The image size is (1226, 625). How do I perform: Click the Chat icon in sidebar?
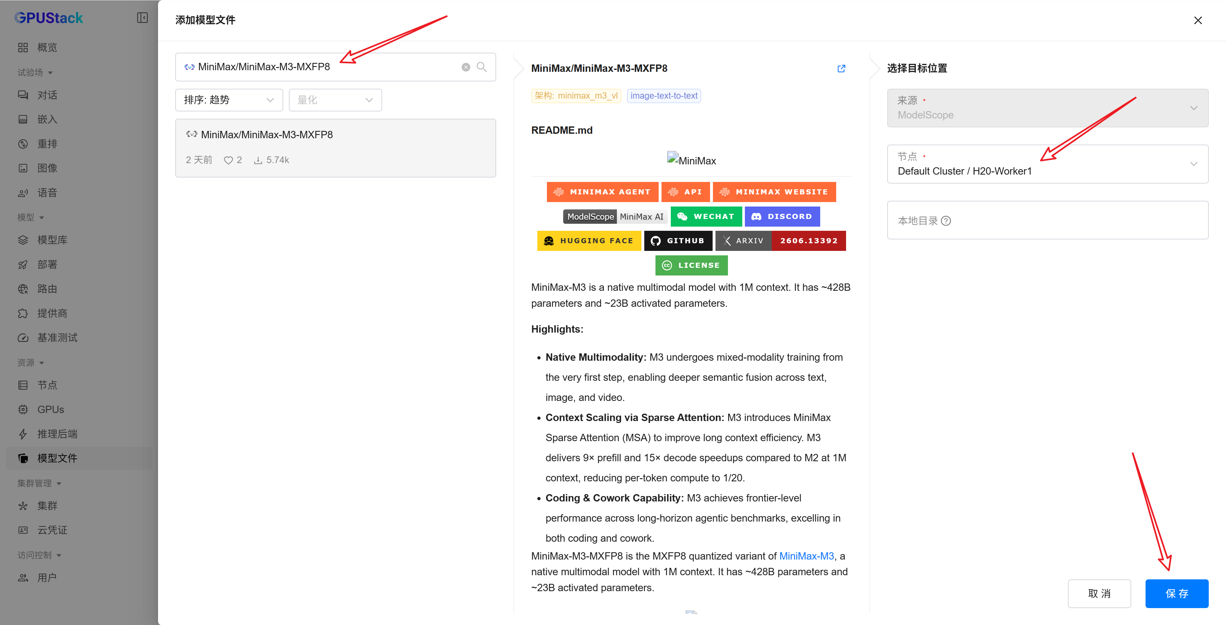click(23, 95)
